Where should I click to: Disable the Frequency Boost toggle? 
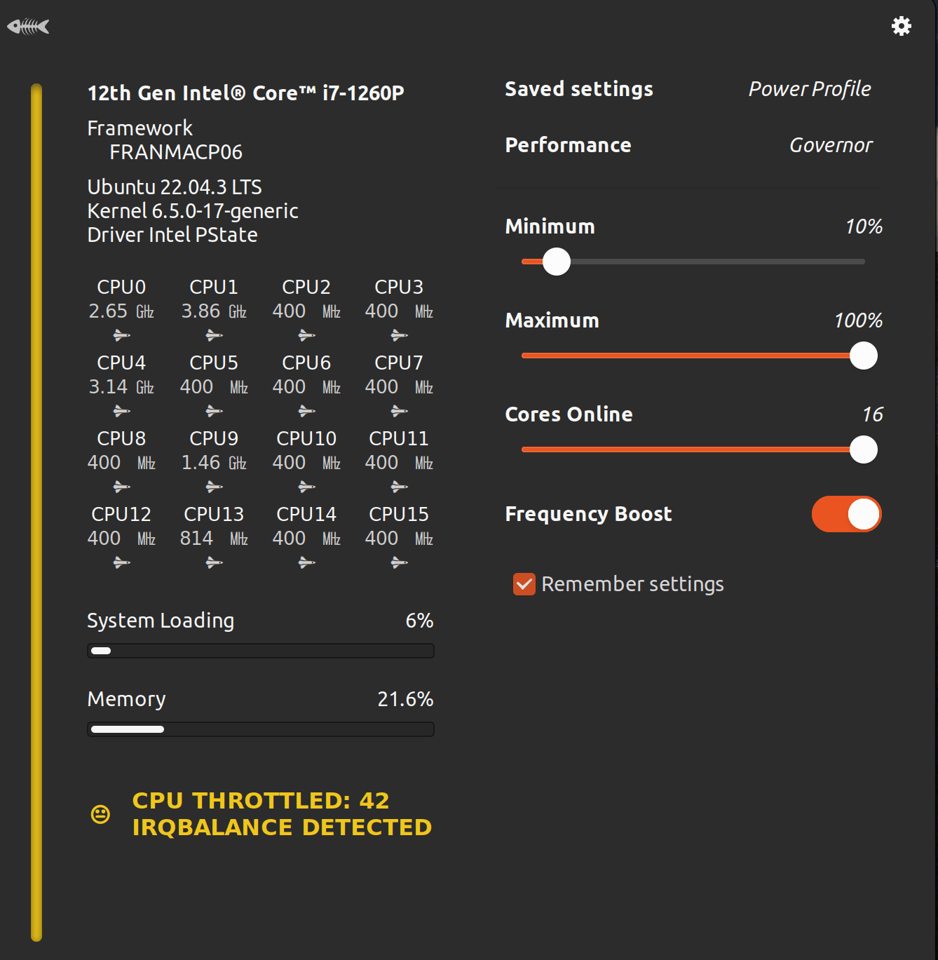pos(847,514)
